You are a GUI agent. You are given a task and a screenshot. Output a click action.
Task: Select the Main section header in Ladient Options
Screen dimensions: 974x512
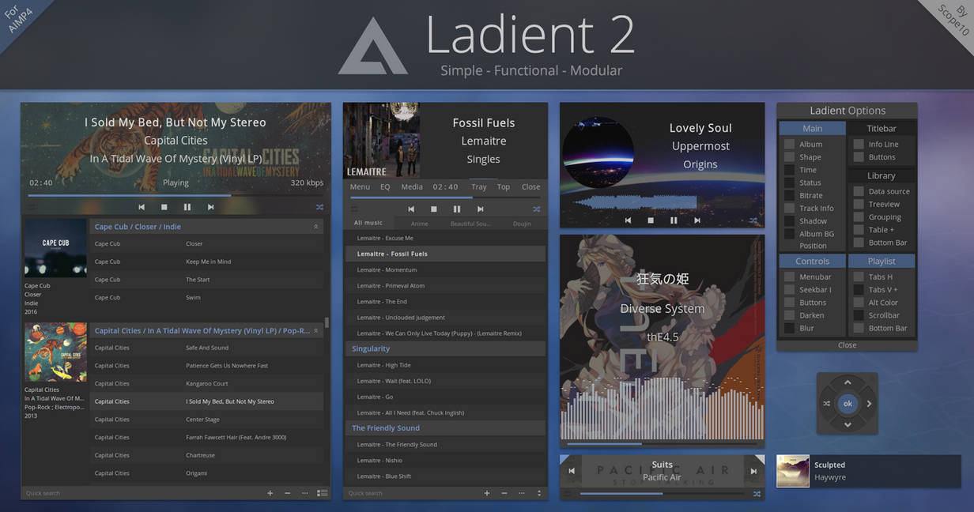(812, 128)
